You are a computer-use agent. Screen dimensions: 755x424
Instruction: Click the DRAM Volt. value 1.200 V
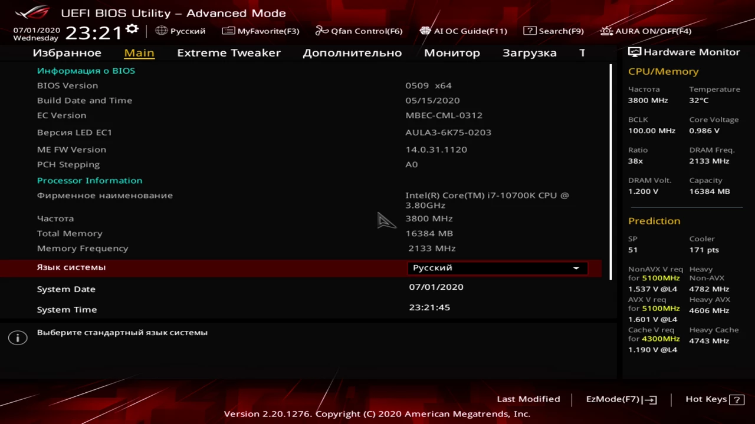pos(643,191)
